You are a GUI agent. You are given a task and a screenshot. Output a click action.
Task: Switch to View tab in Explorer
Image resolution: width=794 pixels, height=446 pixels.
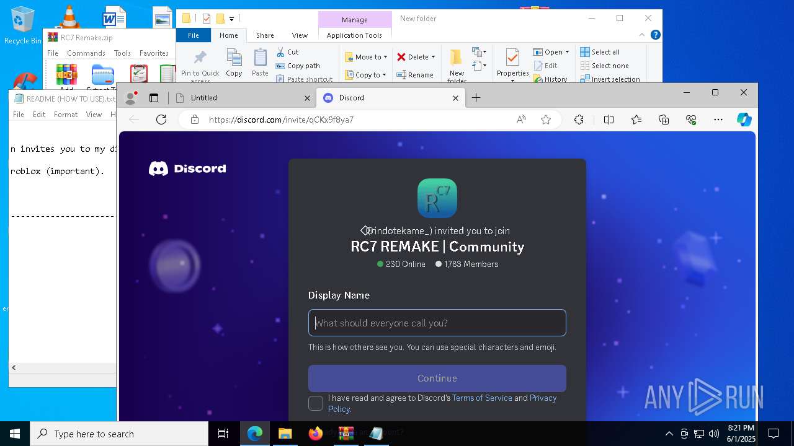300,35
